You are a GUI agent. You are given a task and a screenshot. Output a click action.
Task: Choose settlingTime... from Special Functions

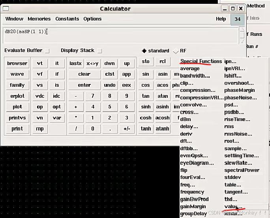coord(242,156)
